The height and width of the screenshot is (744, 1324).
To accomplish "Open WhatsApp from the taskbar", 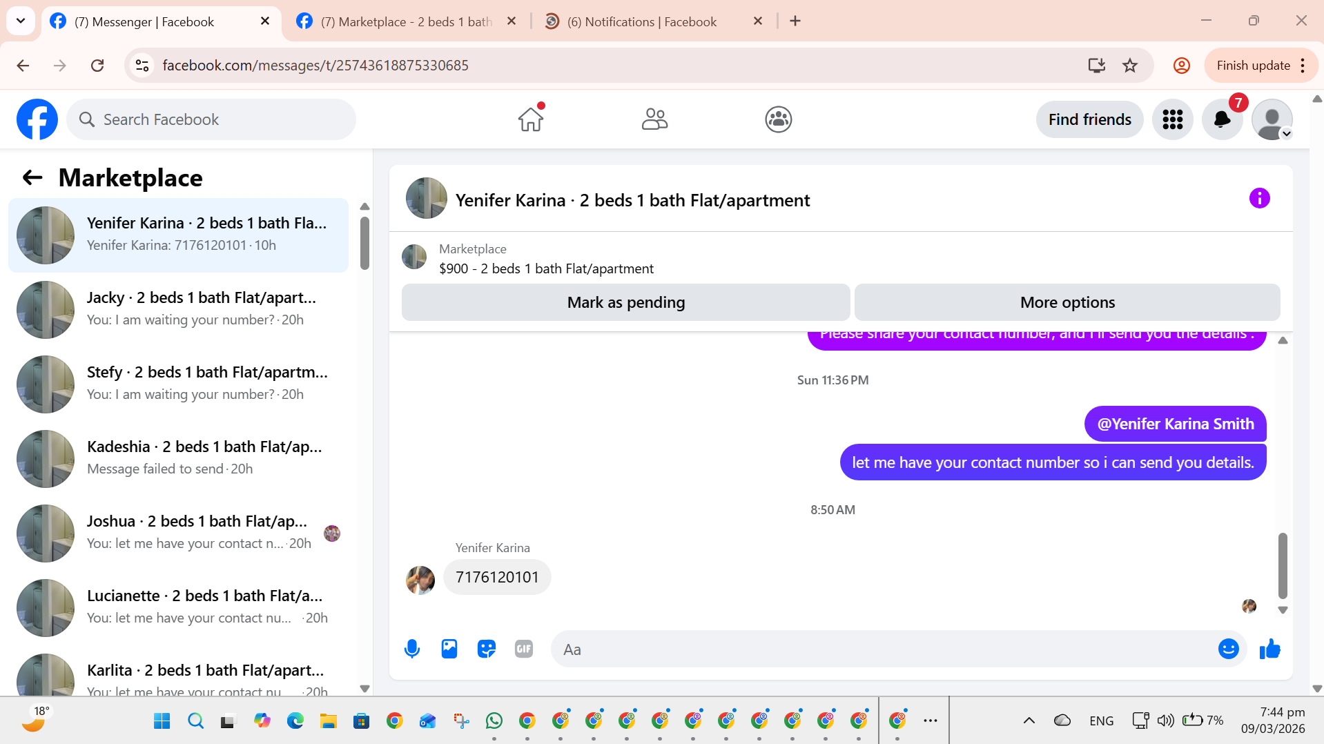I will (x=494, y=721).
